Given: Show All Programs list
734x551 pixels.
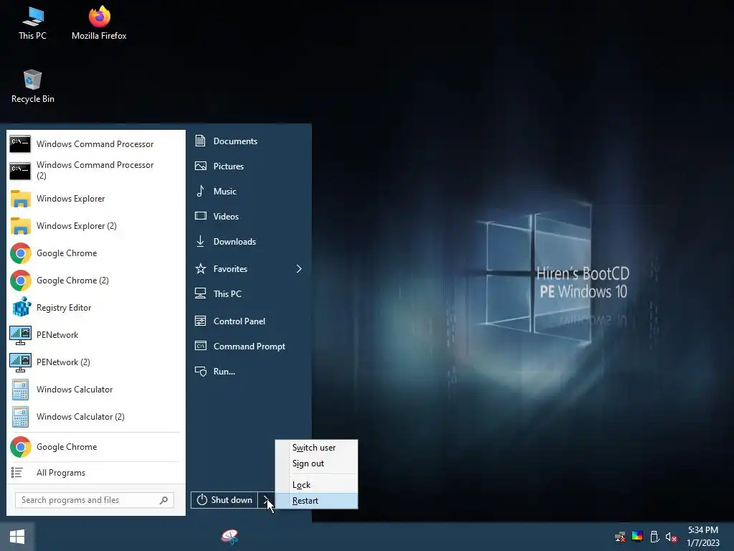Looking at the screenshot, I should pos(95,472).
